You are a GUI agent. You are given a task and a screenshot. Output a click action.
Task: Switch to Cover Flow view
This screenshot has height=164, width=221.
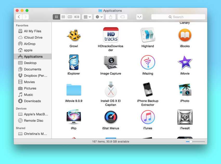pos(76,17)
